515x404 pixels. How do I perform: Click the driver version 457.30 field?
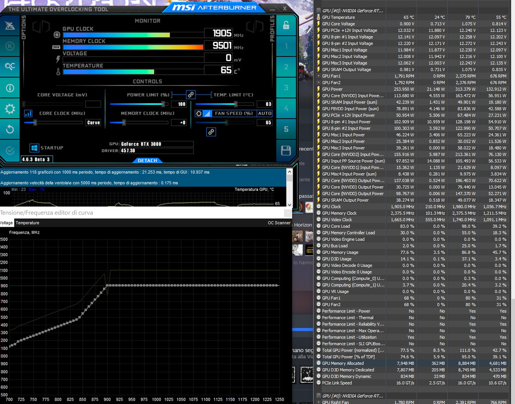(x=157, y=150)
